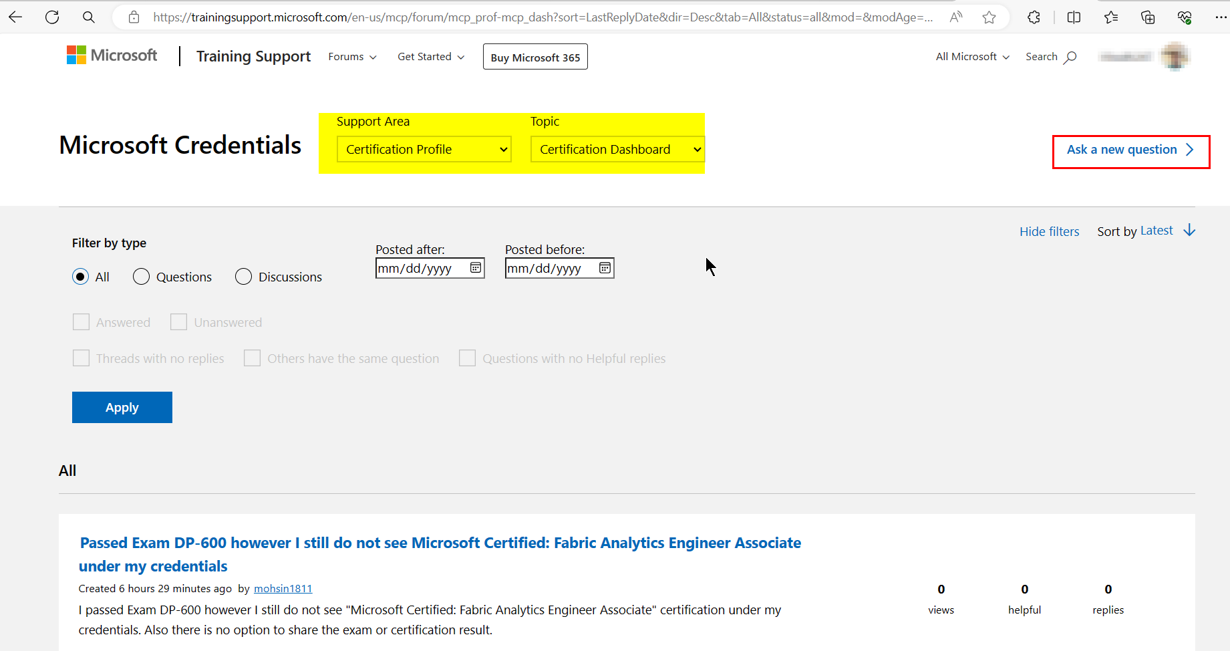Click the blurred account name
The height and width of the screenshot is (651, 1230).
click(x=1126, y=57)
